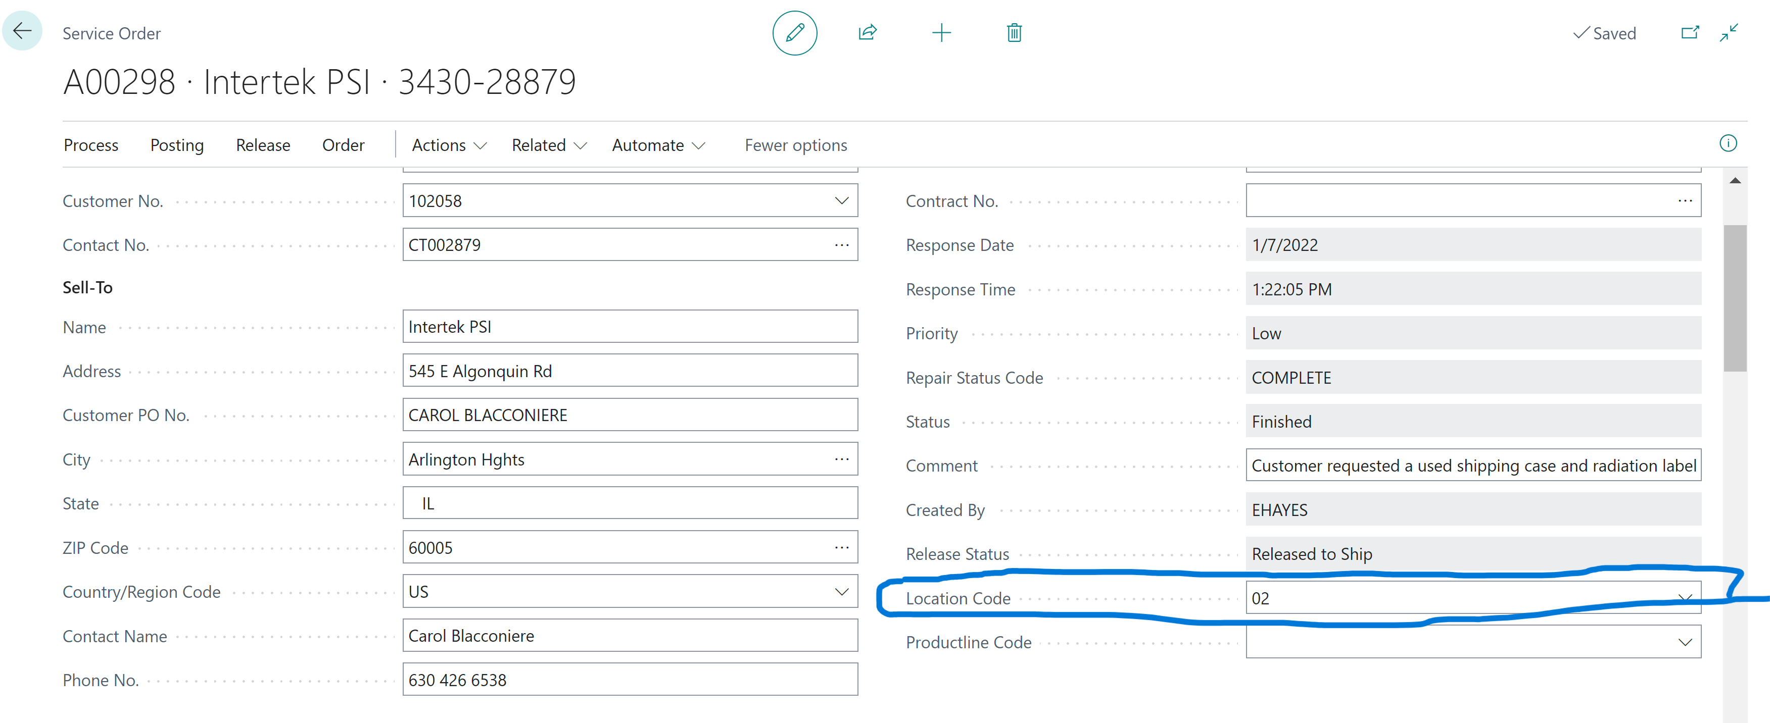The image size is (1770, 723).
Task: Click into the Comment field
Action: [x=1473, y=466]
